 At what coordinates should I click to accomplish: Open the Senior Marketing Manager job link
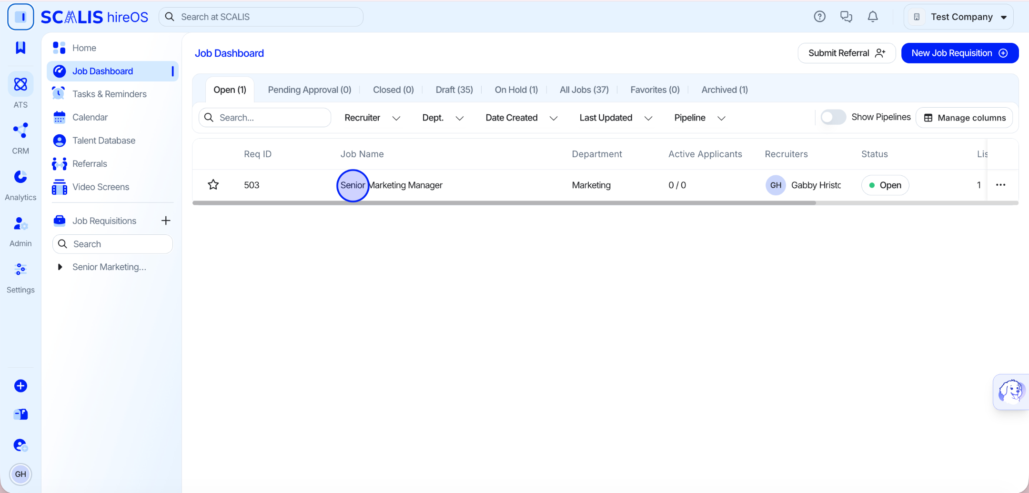[x=391, y=185]
